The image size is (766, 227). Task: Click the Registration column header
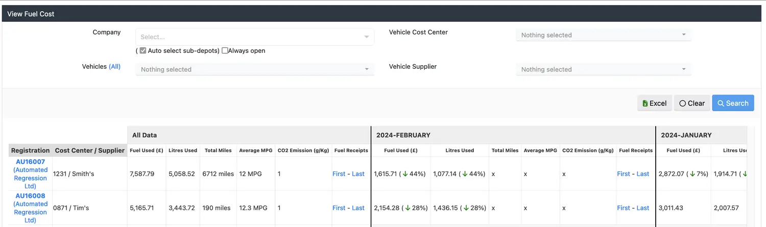click(x=31, y=151)
